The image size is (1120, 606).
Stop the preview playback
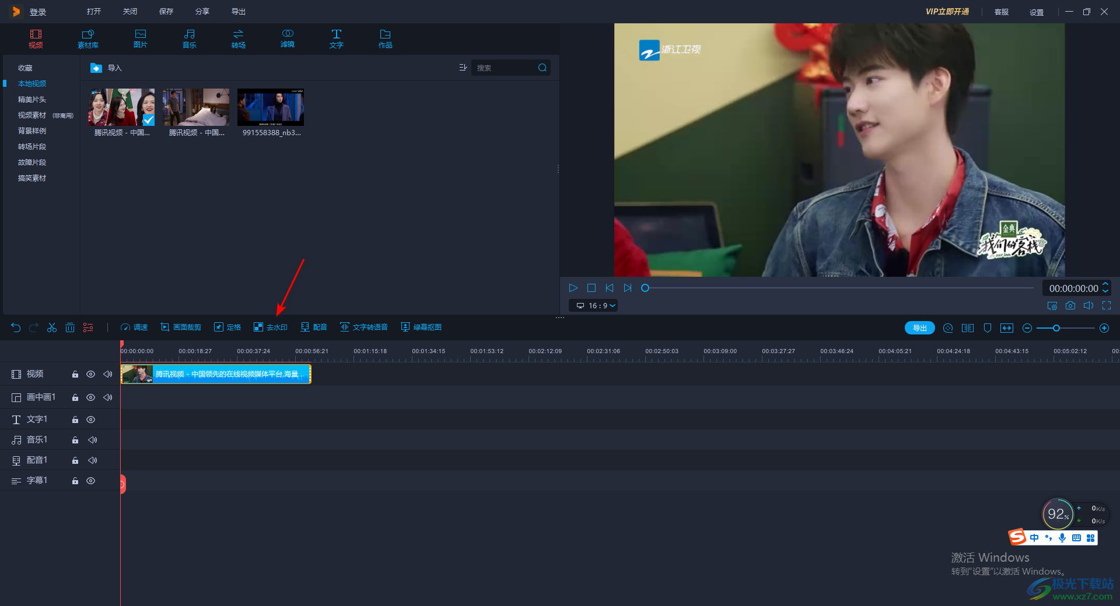pyautogui.click(x=591, y=288)
